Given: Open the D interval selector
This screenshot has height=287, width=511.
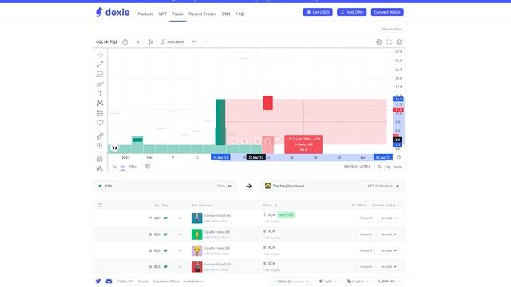Looking at the screenshot, I should point(137,42).
